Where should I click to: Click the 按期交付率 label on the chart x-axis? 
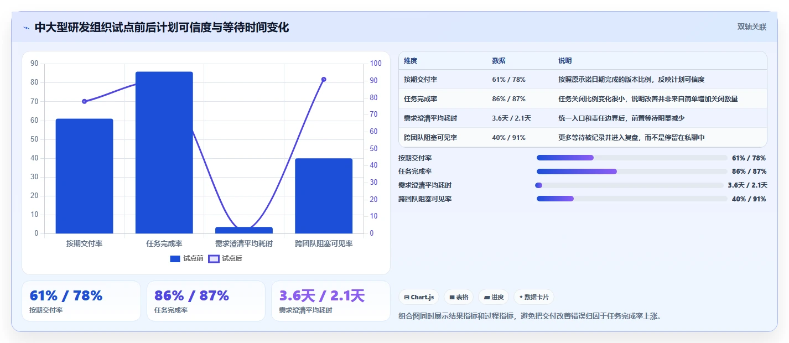point(84,243)
